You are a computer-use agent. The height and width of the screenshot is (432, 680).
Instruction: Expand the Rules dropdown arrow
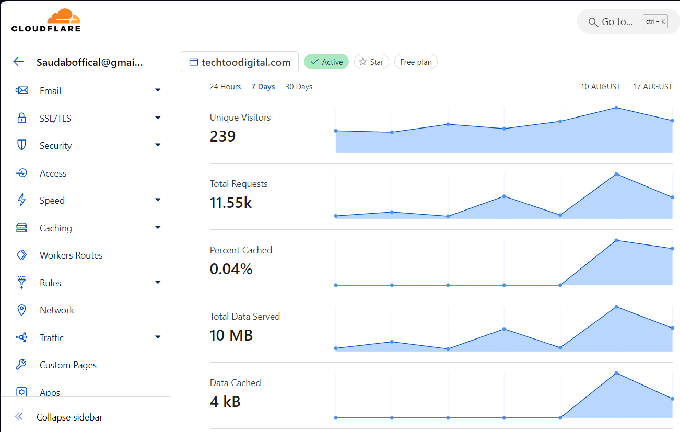[158, 283]
